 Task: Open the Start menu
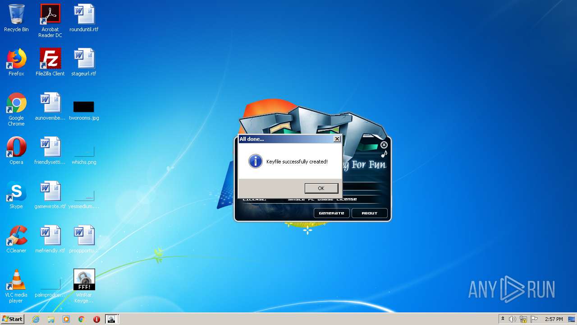tap(12, 319)
